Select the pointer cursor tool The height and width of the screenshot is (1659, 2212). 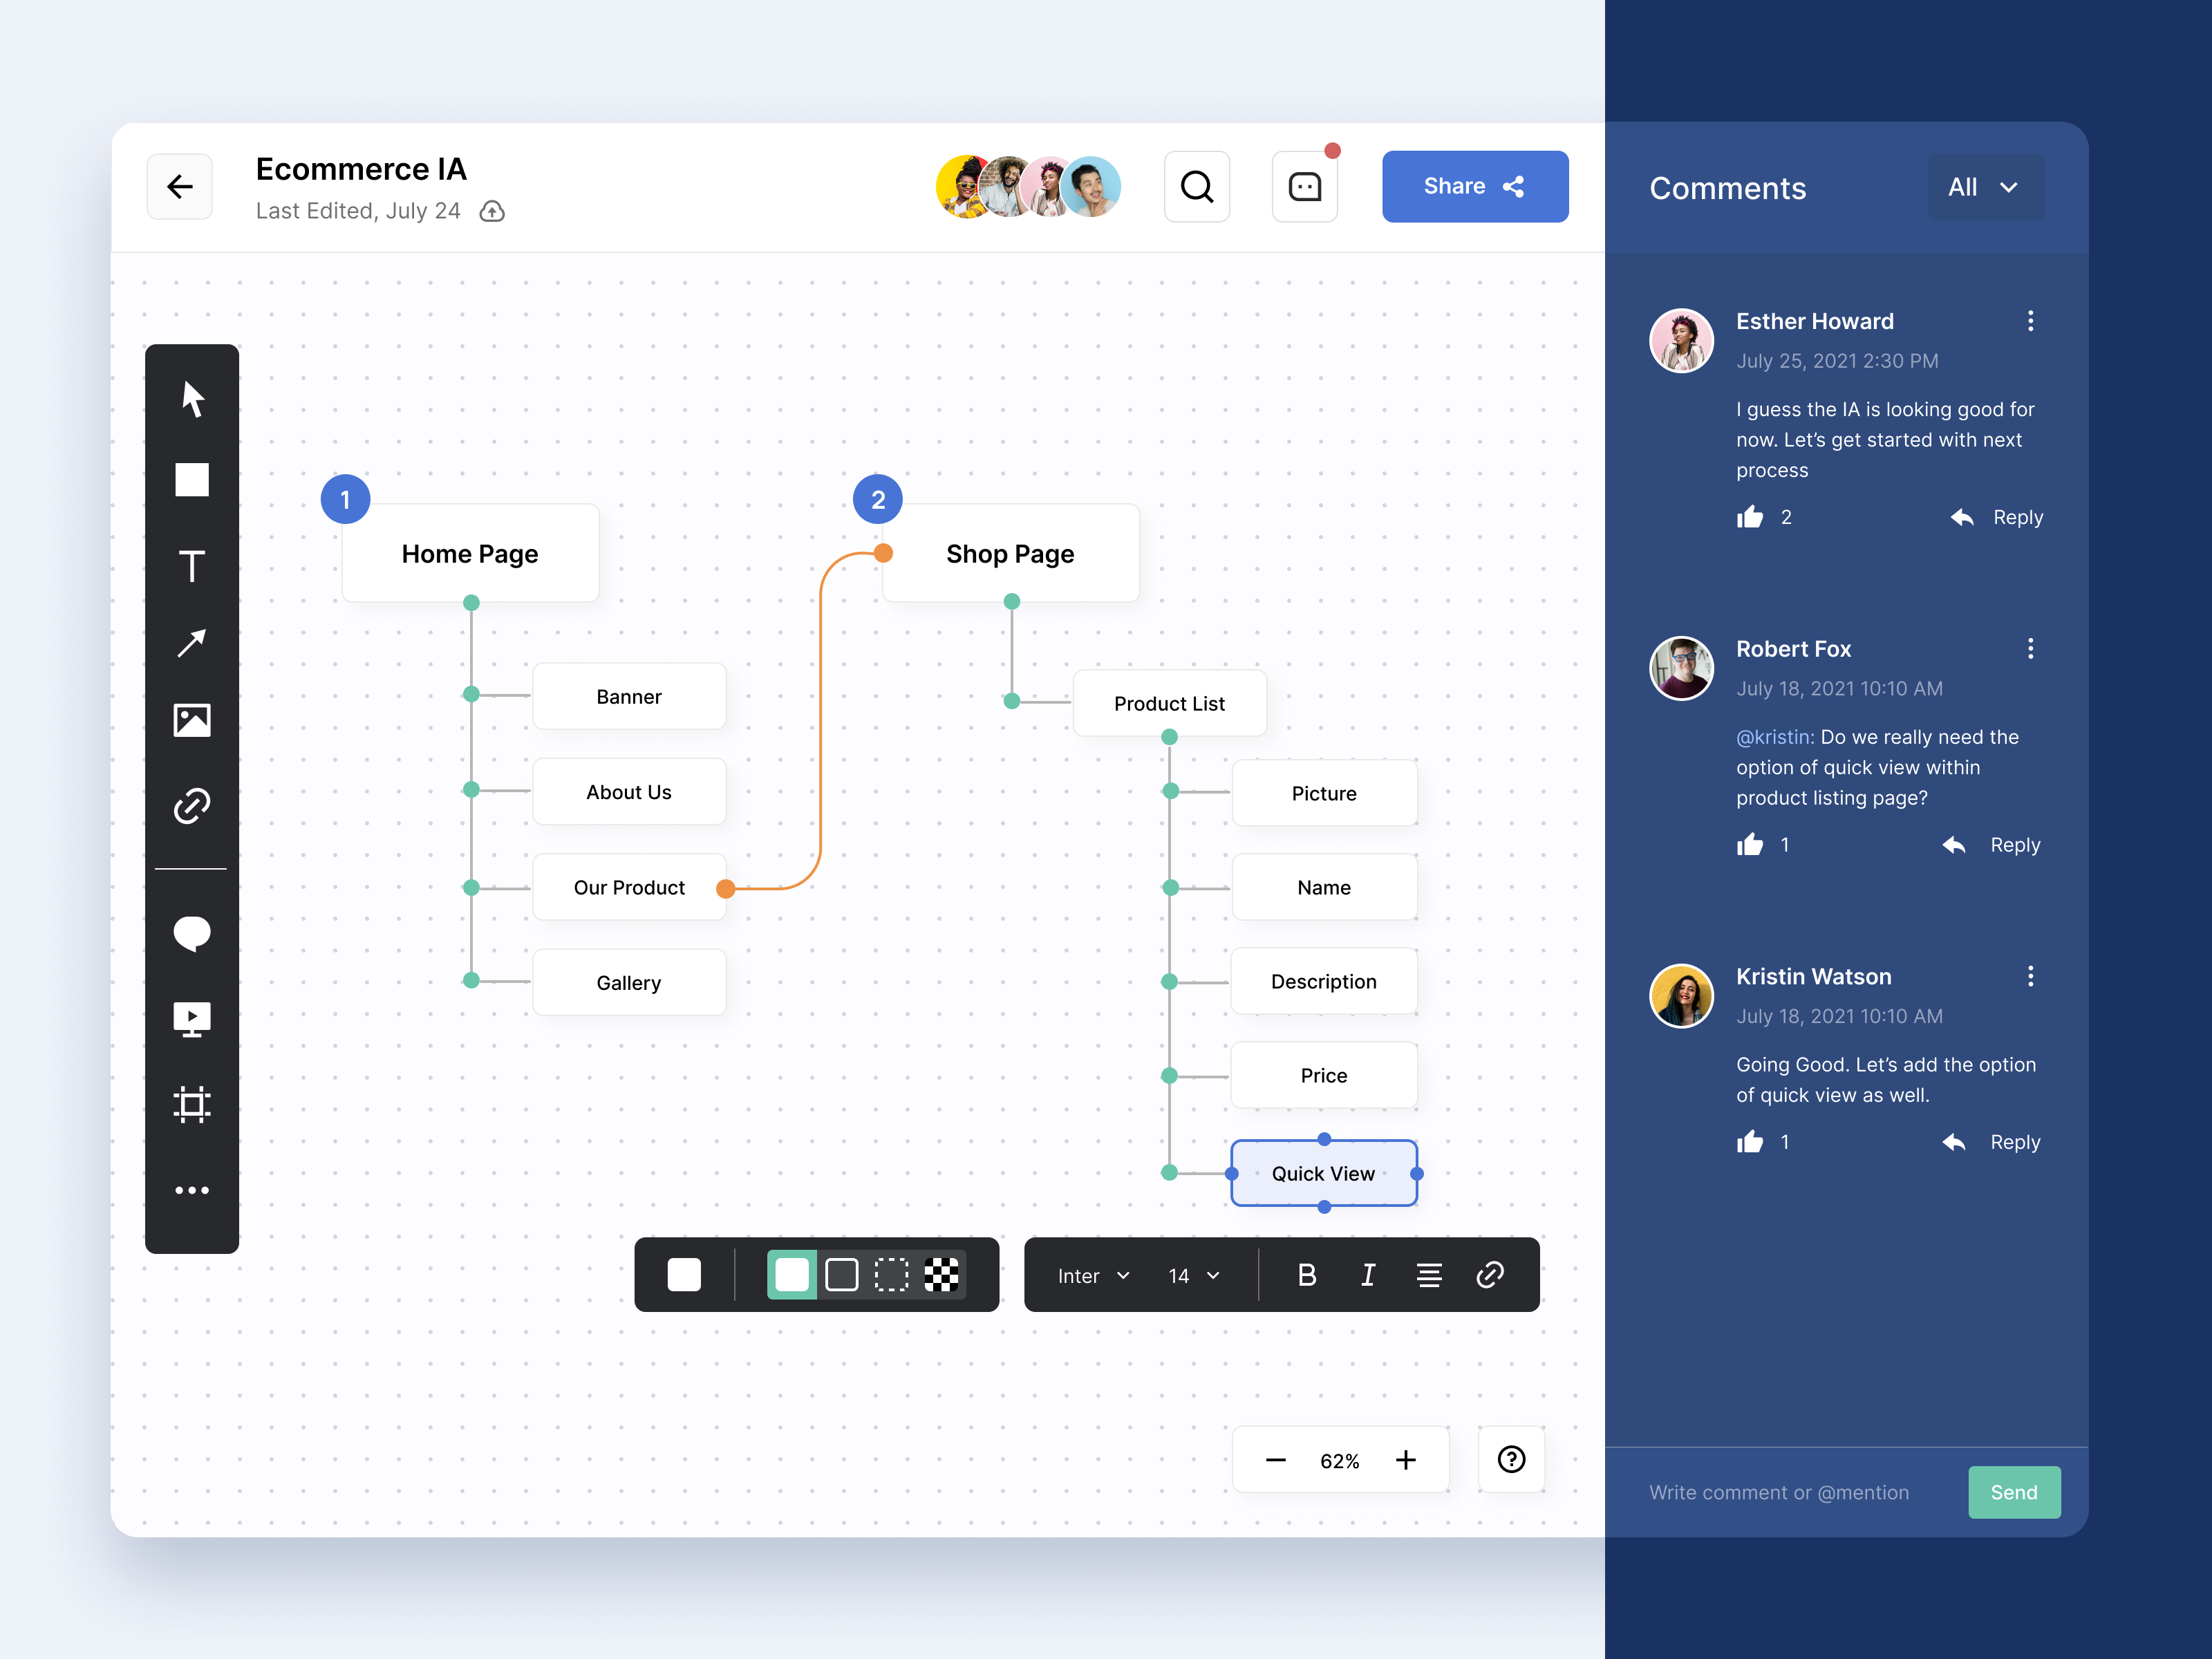click(x=192, y=398)
